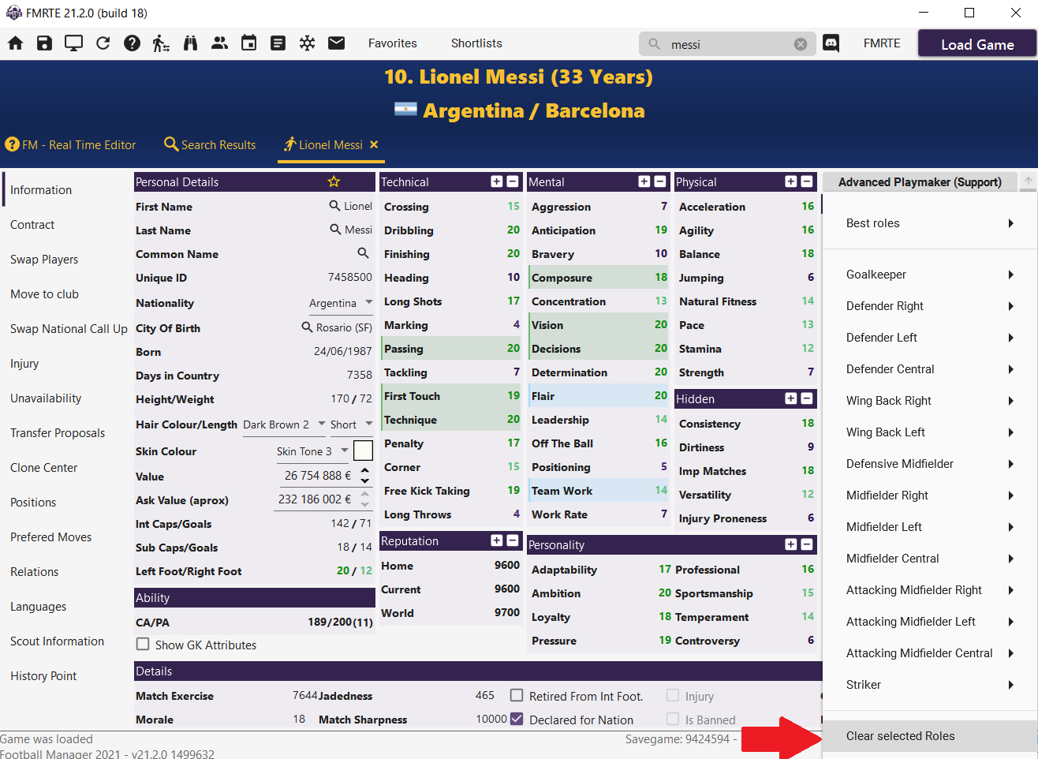
Task: Click the snowflake freezer icon
Action: 308,43
